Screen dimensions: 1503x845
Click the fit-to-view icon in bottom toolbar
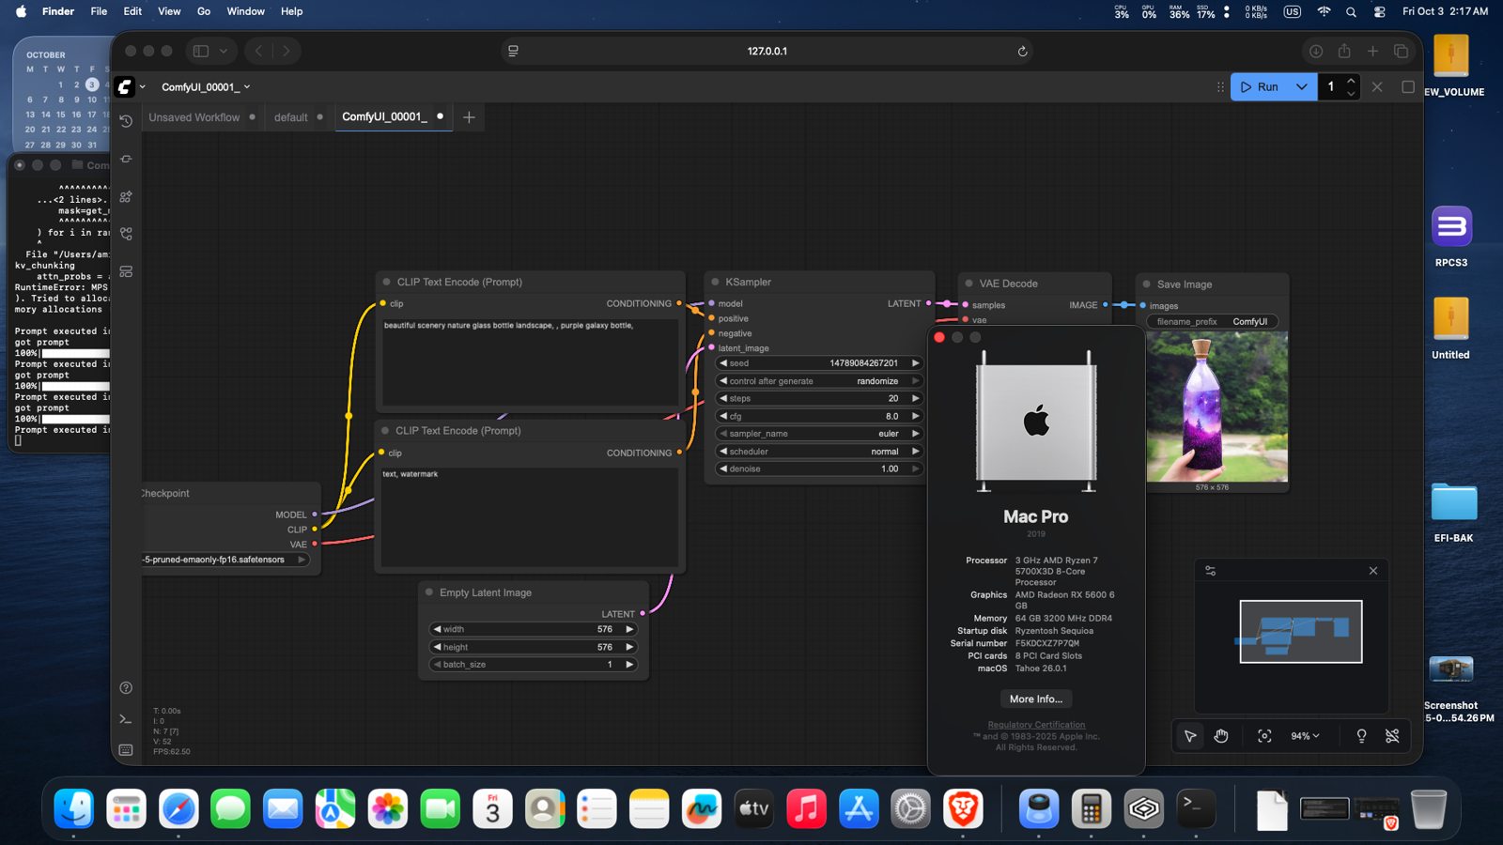(1264, 736)
